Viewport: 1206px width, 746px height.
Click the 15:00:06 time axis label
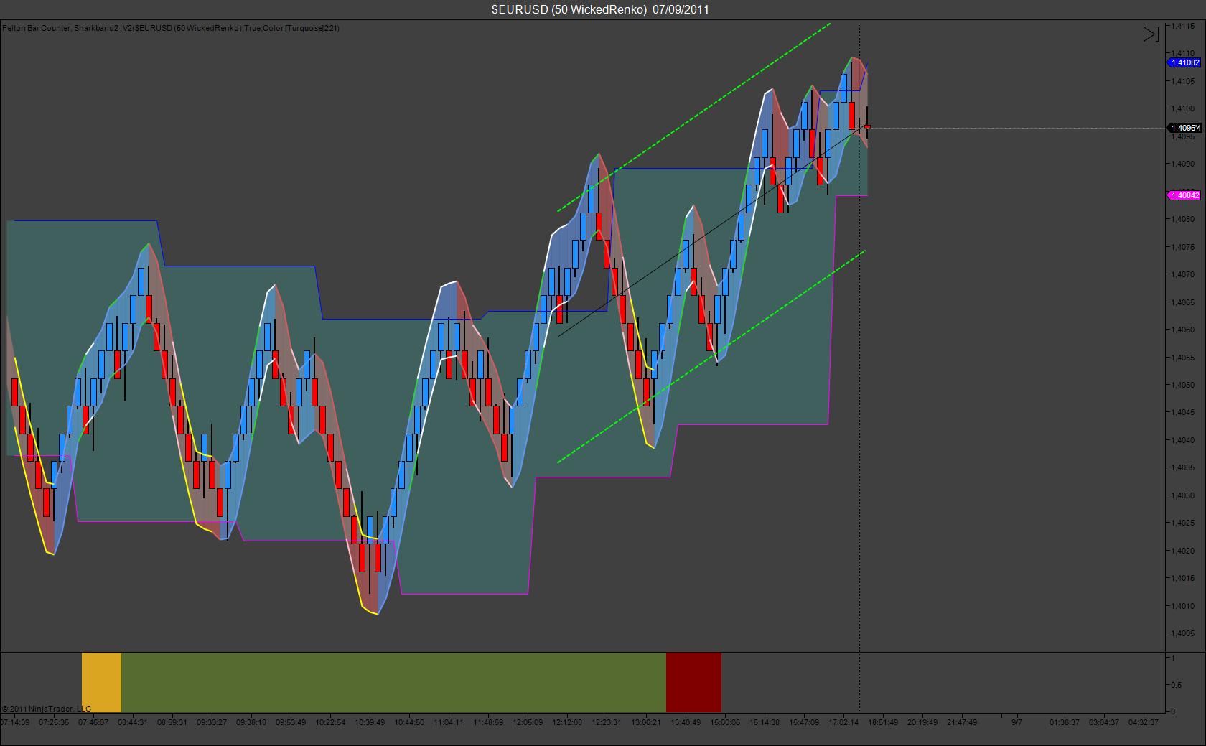tap(725, 722)
